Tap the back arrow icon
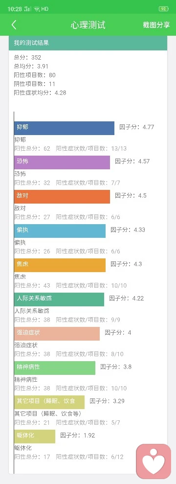The width and height of the screenshot is (176, 484). point(14,25)
